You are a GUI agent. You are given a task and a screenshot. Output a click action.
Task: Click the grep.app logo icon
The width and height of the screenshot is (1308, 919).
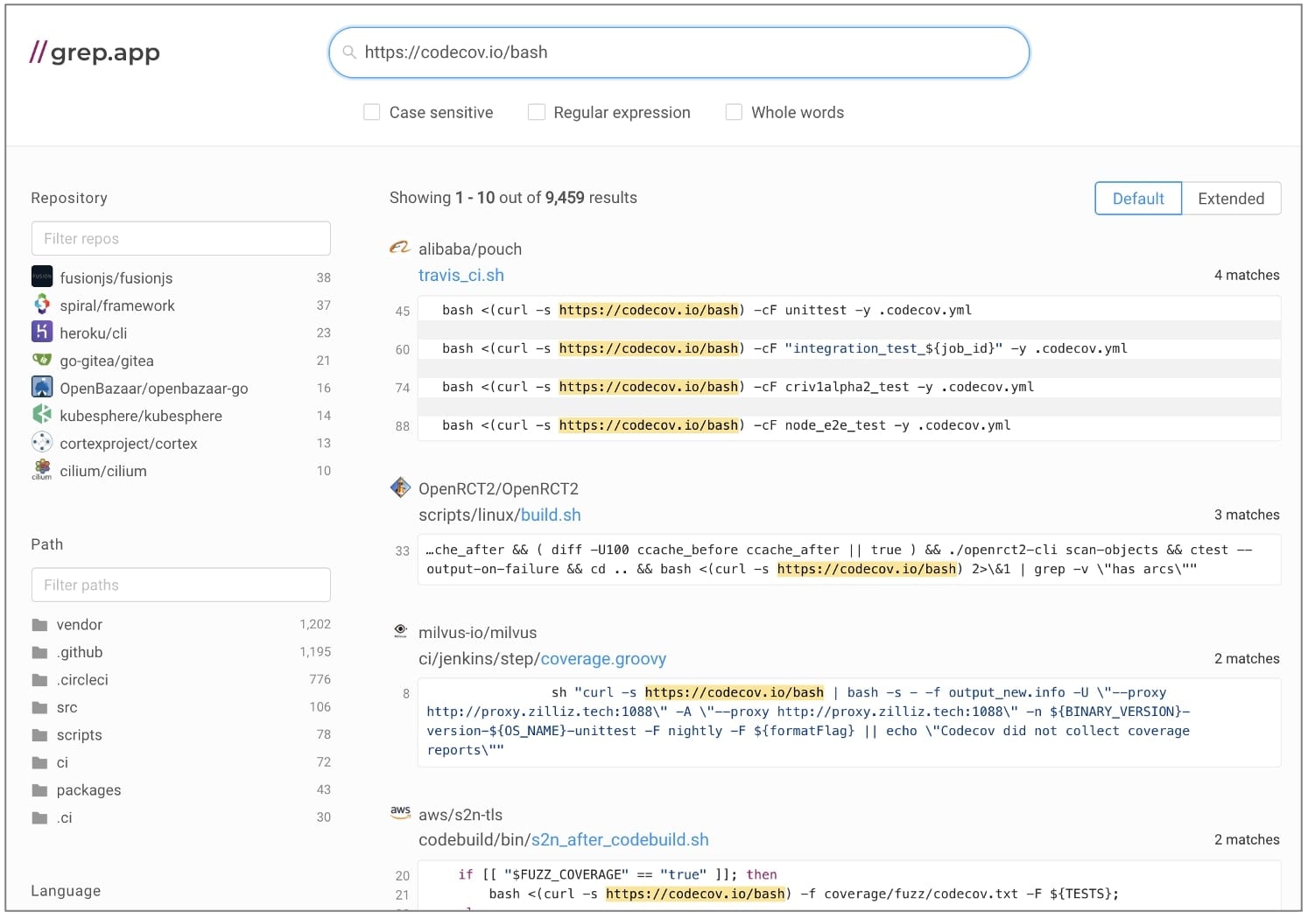(39, 53)
